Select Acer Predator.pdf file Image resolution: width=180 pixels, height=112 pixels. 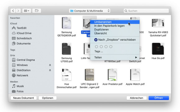pyautogui.click(x=112, y=77)
